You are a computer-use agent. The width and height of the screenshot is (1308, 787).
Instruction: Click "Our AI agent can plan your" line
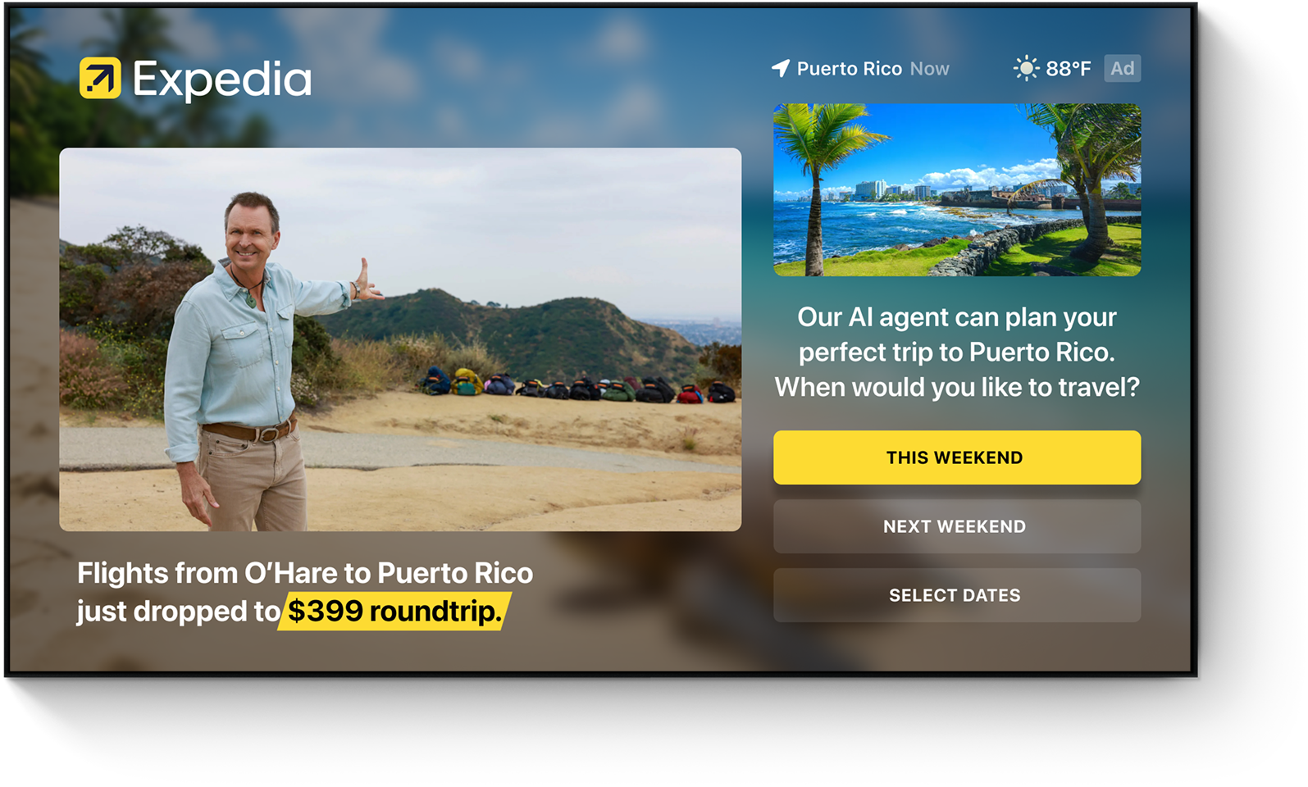tap(957, 316)
